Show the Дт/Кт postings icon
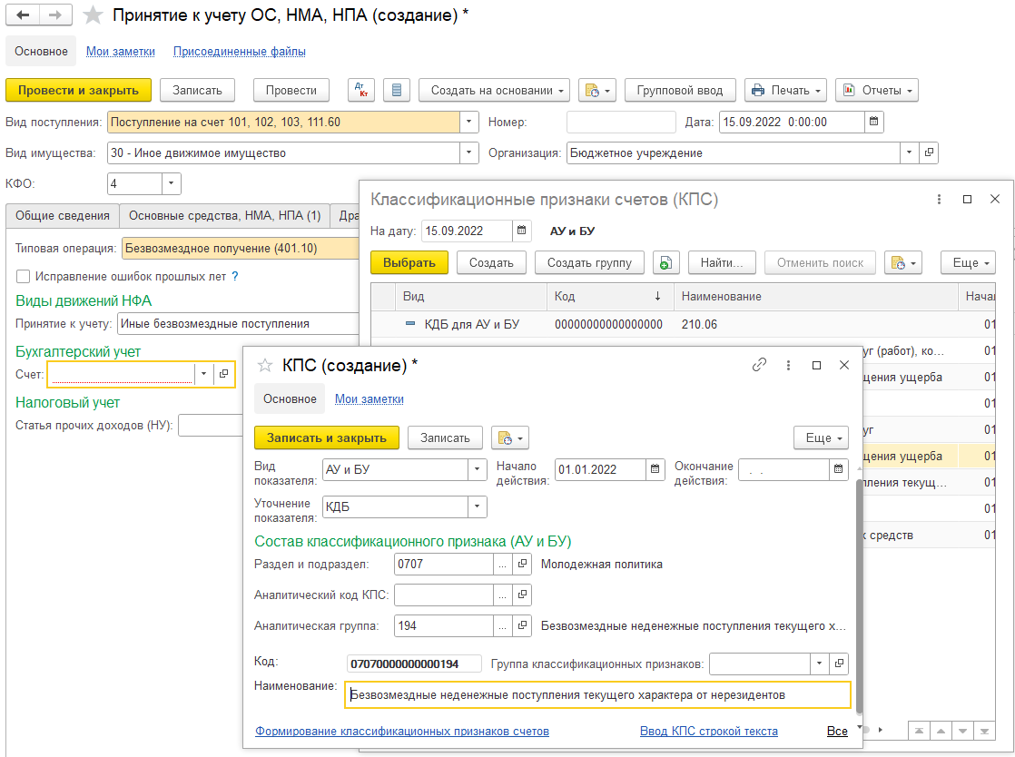This screenshot has width=1015, height=757. pyautogui.click(x=361, y=91)
